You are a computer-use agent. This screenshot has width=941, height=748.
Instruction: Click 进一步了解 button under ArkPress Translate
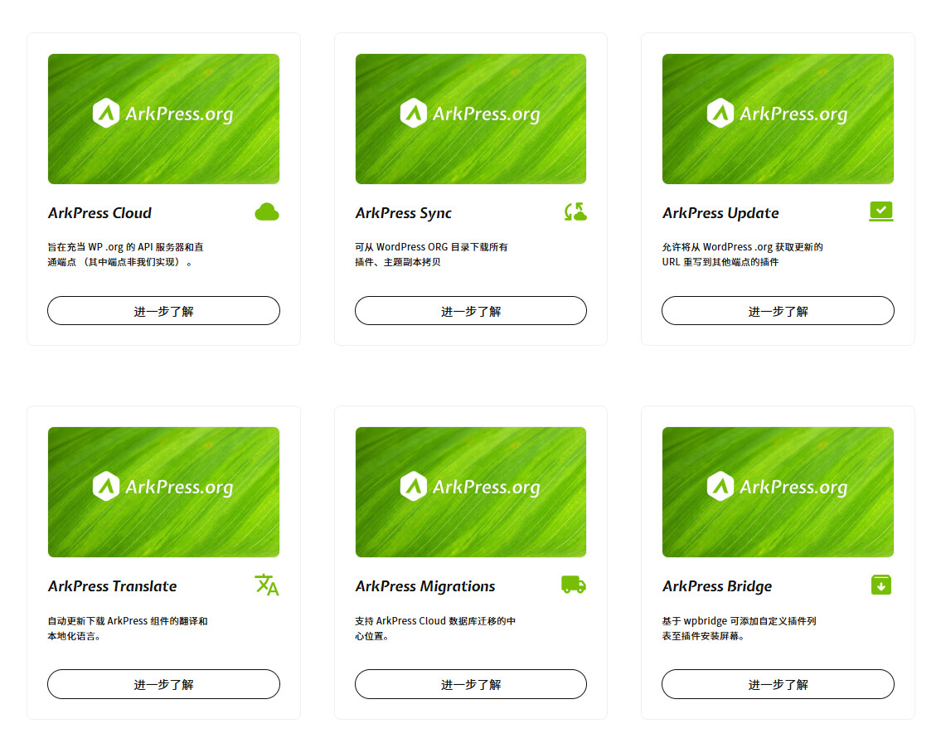(x=164, y=684)
